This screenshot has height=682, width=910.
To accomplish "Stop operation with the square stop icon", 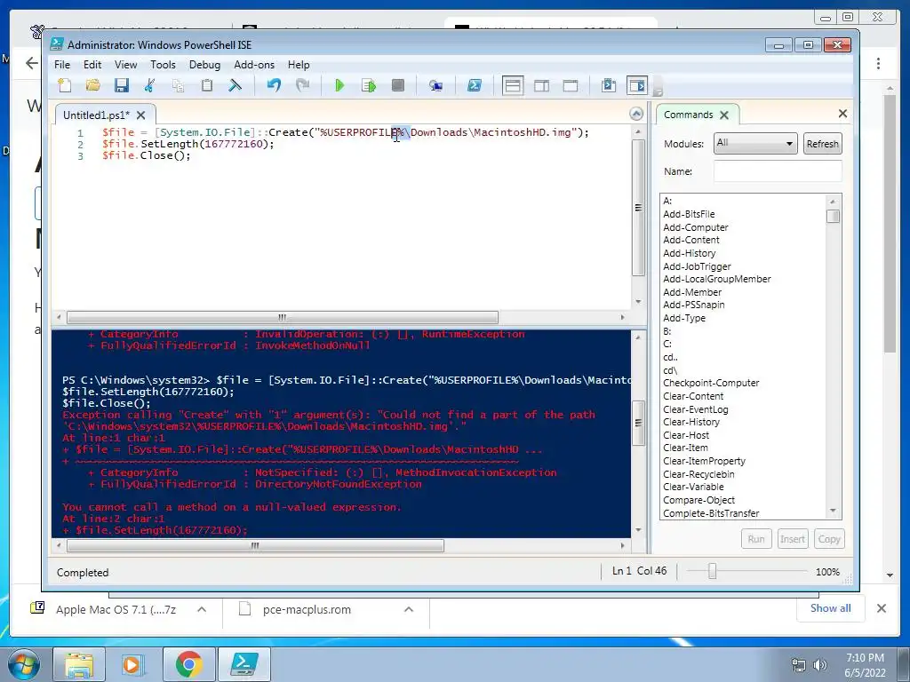I will [x=397, y=86].
